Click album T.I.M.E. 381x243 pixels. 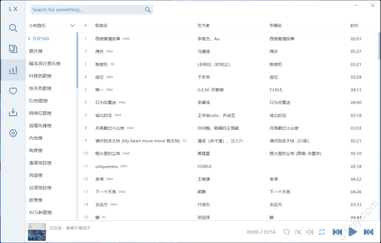(x=276, y=90)
